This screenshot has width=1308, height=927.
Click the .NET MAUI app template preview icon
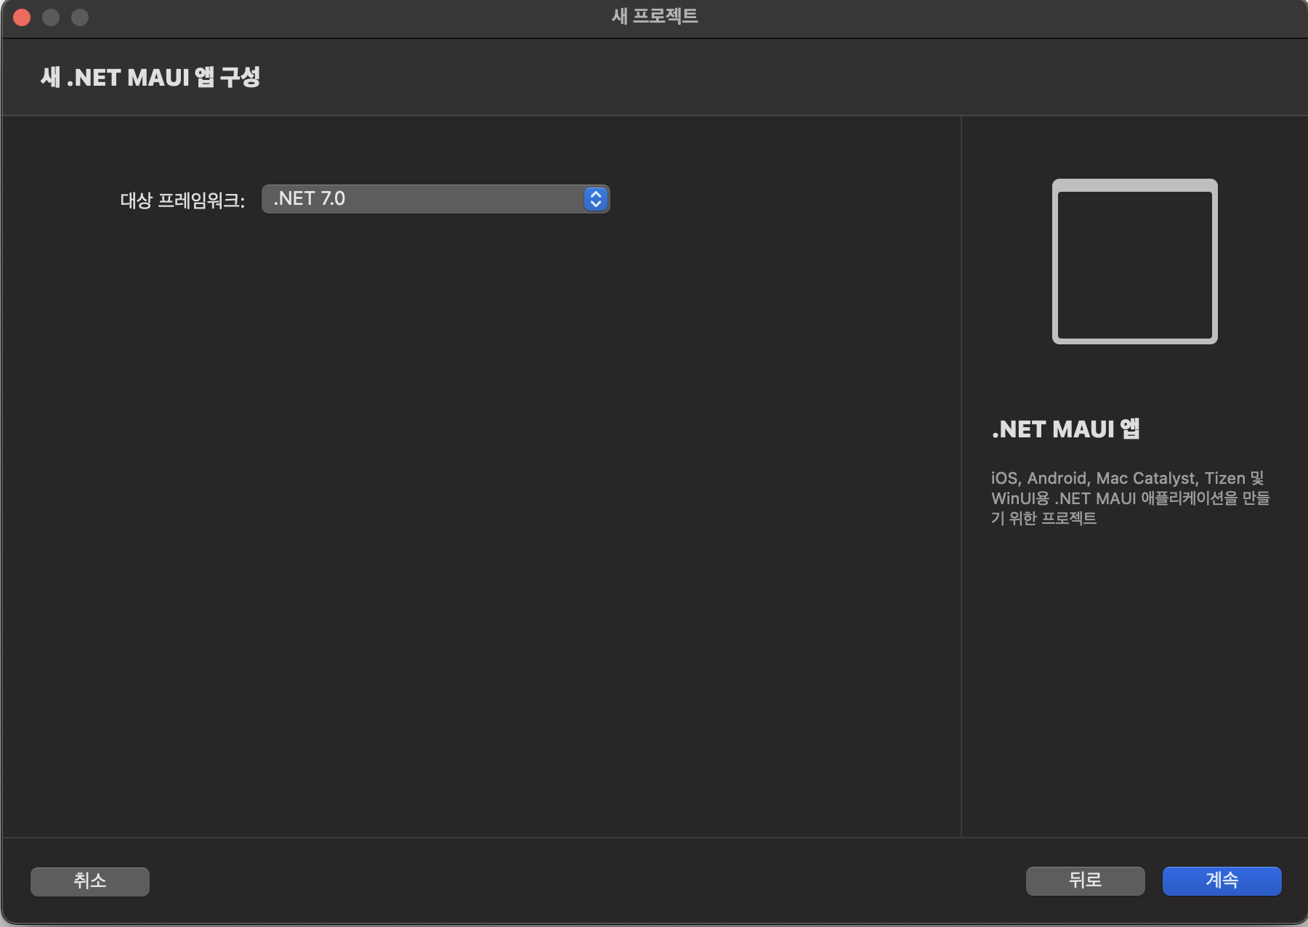click(1135, 262)
